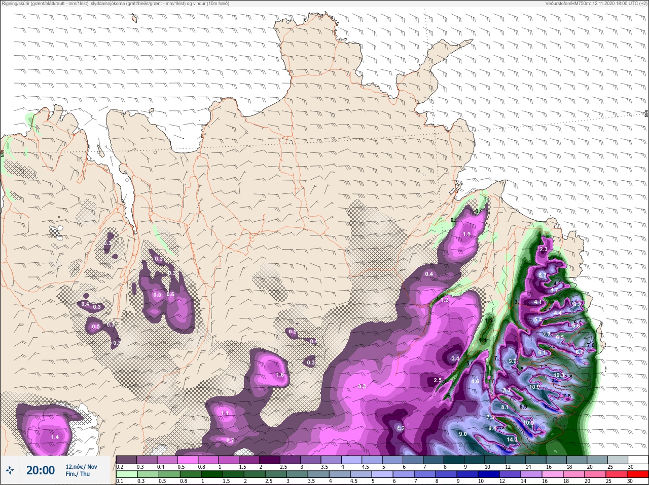Pick the deep navy 10 rain legend swatch
Screen dimensions: 649x485
pyautogui.click(x=489, y=474)
